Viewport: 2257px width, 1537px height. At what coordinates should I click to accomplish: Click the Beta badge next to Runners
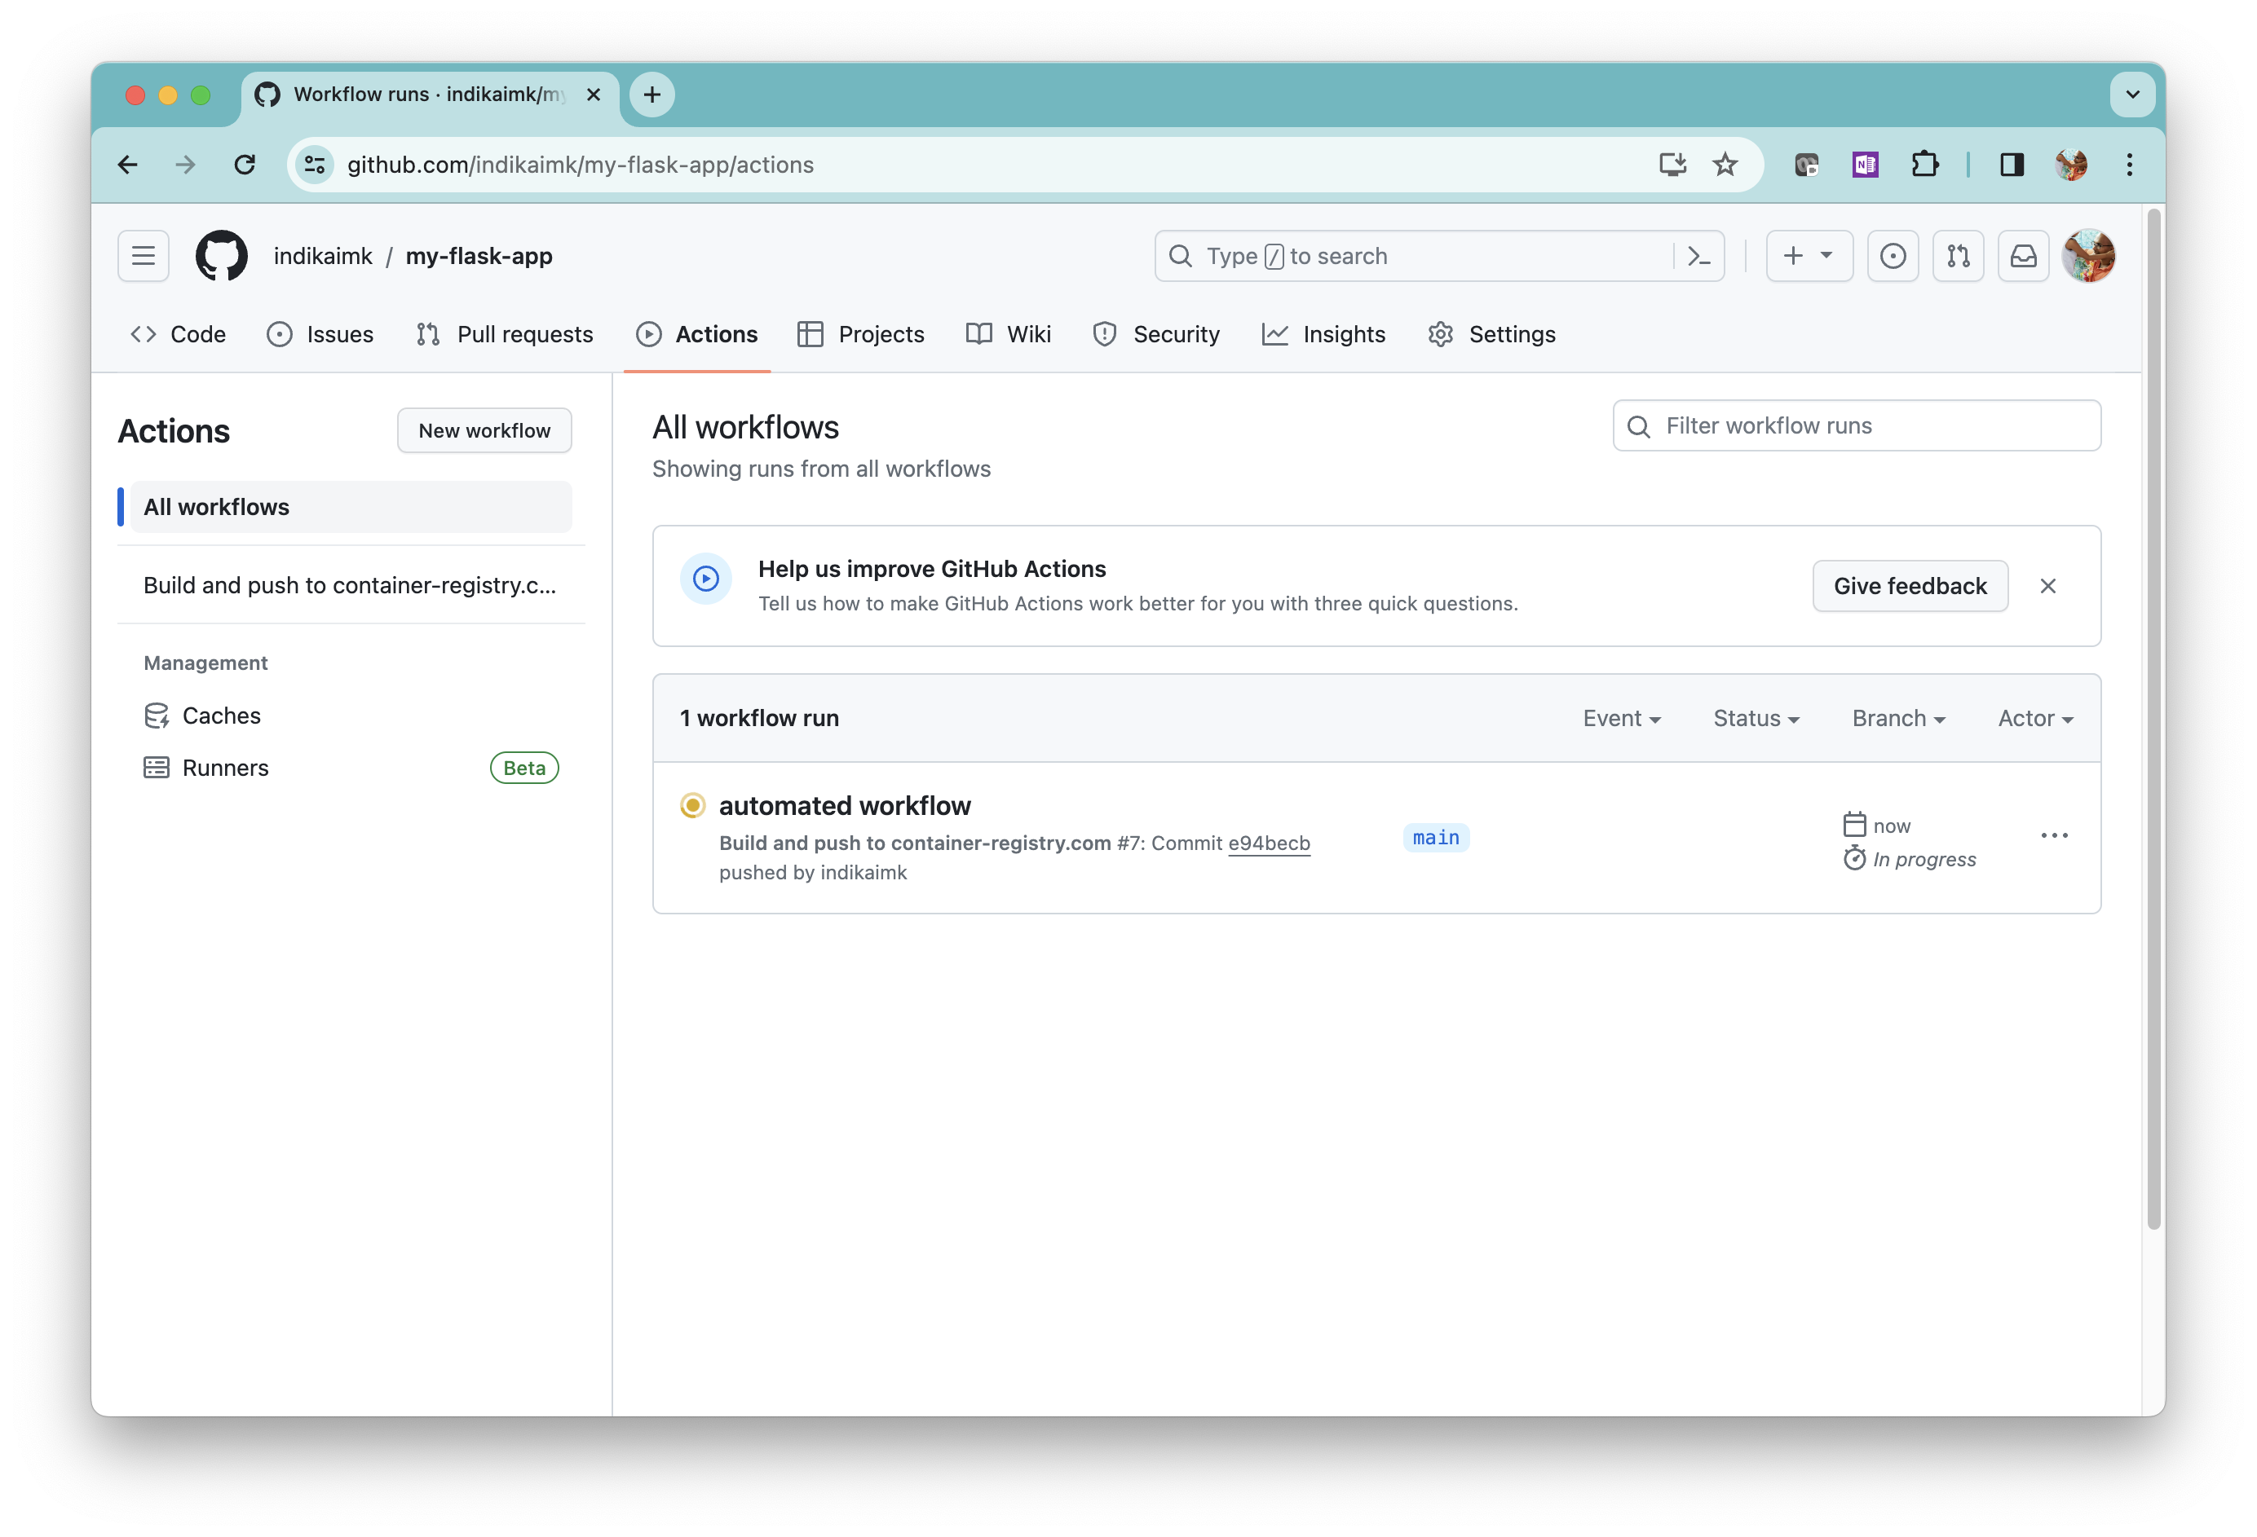coord(524,768)
